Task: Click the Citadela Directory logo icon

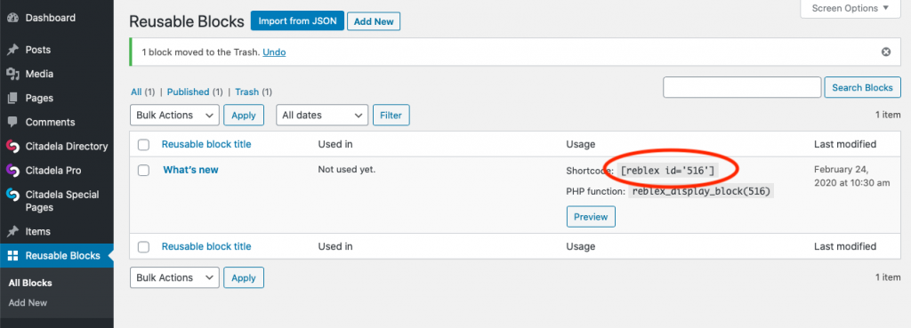Action: [x=12, y=147]
